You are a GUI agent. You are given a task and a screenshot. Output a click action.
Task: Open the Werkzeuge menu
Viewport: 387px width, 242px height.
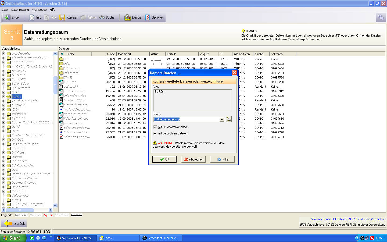click(x=39, y=10)
